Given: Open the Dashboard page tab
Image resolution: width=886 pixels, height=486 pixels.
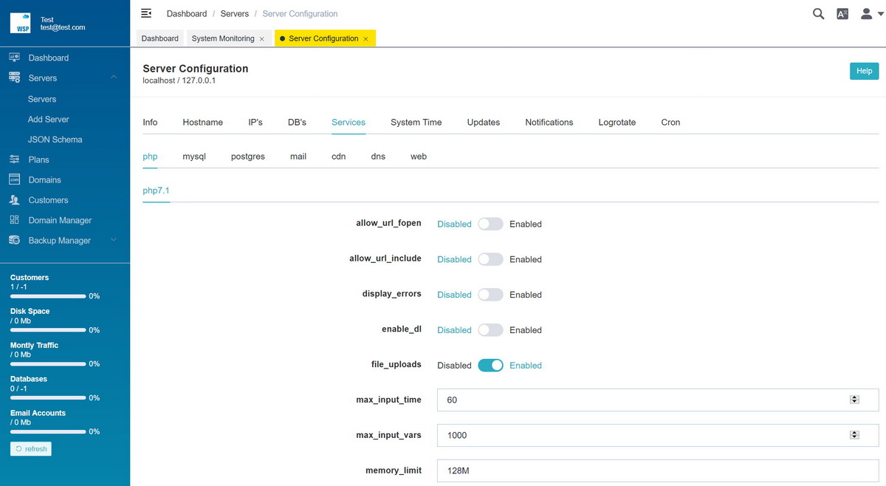Looking at the screenshot, I should pyautogui.click(x=160, y=38).
